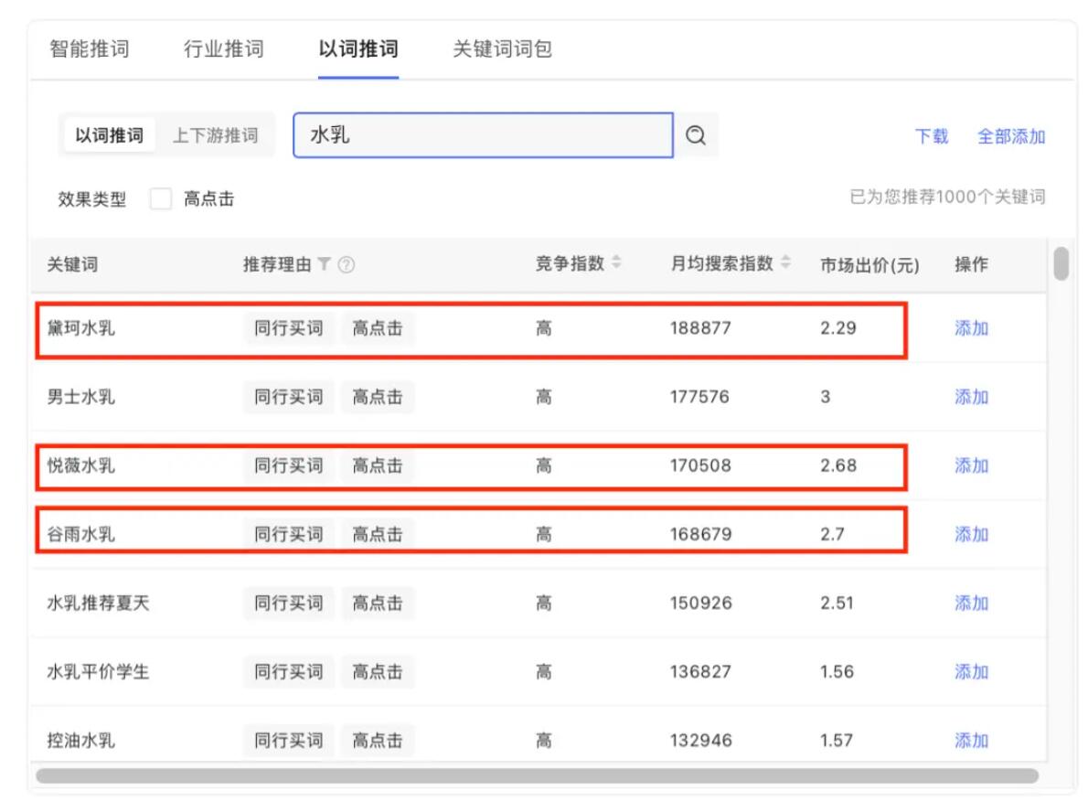Sort by 竞争指数 arrows
Screen dimensions: 1088x812
tap(616, 262)
